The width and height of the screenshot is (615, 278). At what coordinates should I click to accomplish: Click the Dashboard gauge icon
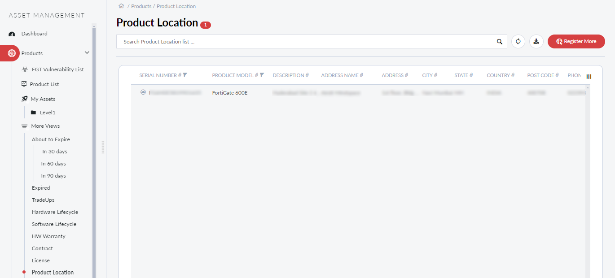pyautogui.click(x=12, y=34)
